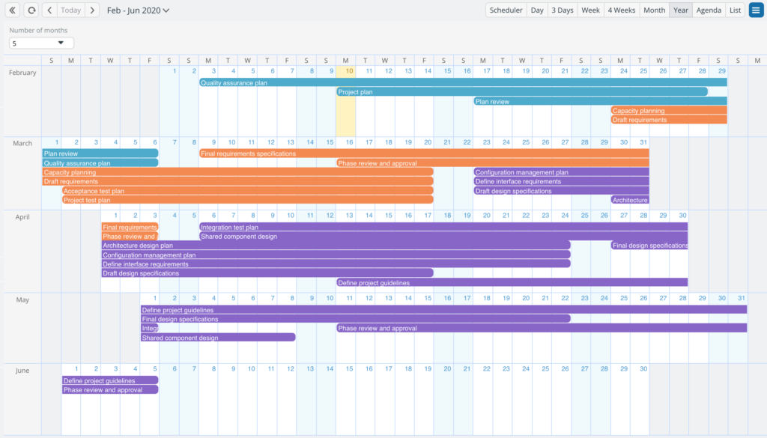Open February Plan review event

600,101
